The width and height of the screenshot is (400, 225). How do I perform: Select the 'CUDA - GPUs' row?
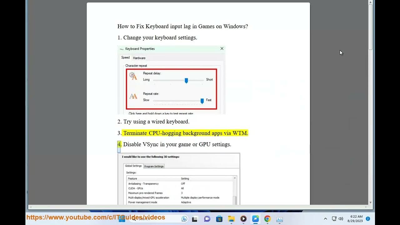[180, 188]
